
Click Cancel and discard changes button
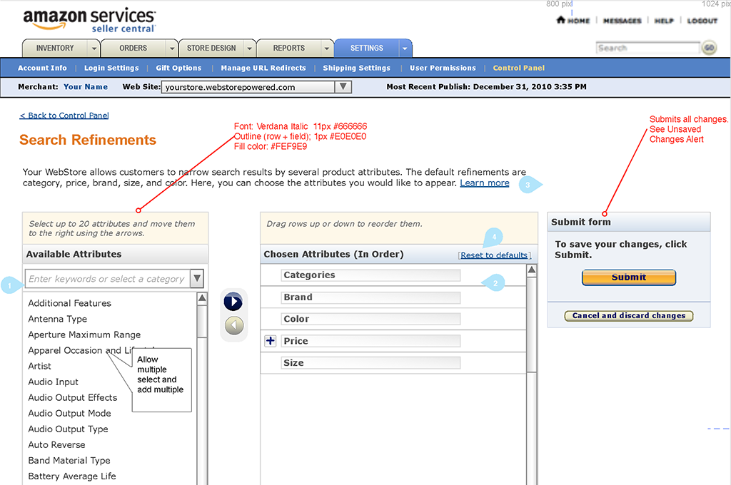point(629,315)
